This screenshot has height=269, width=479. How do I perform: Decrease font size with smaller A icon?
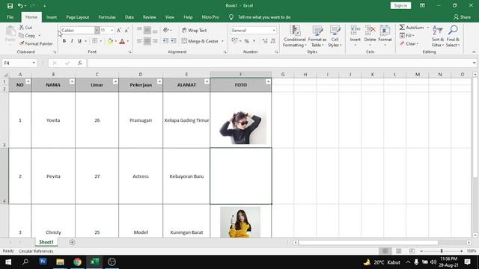click(126, 30)
